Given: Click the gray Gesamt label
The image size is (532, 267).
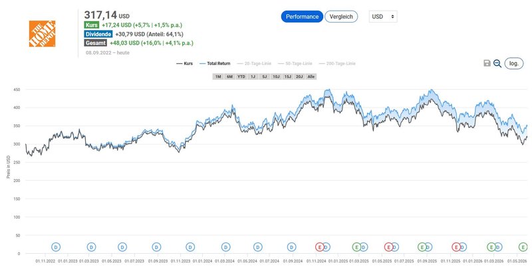Looking at the screenshot, I should pos(96,43).
